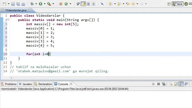Click the New Java Class icon
The height and width of the screenshot is (108, 192).
pos(66,4)
